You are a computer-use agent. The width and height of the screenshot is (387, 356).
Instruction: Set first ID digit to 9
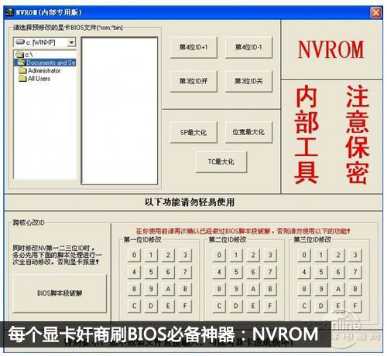pos(151,289)
